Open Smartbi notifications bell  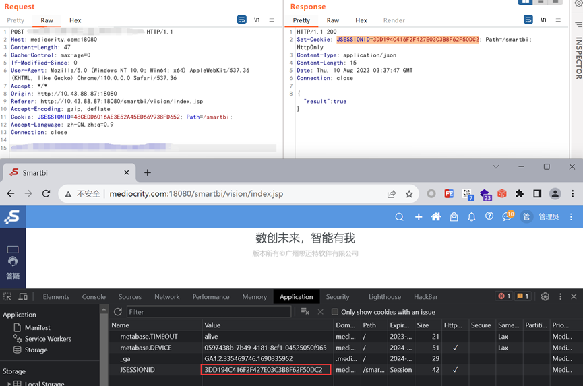pyautogui.click(x=472, y=217)
